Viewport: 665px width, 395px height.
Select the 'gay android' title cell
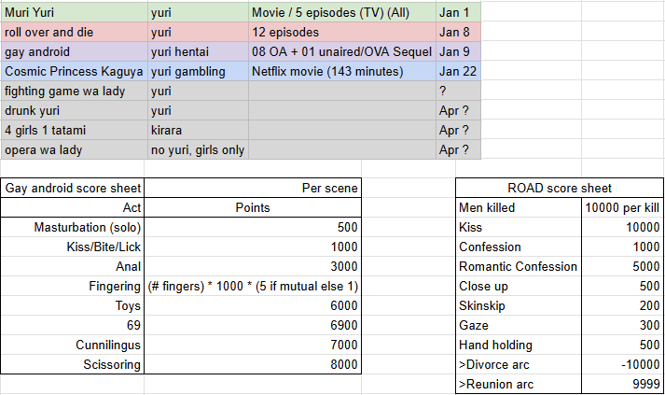(75, 51)
